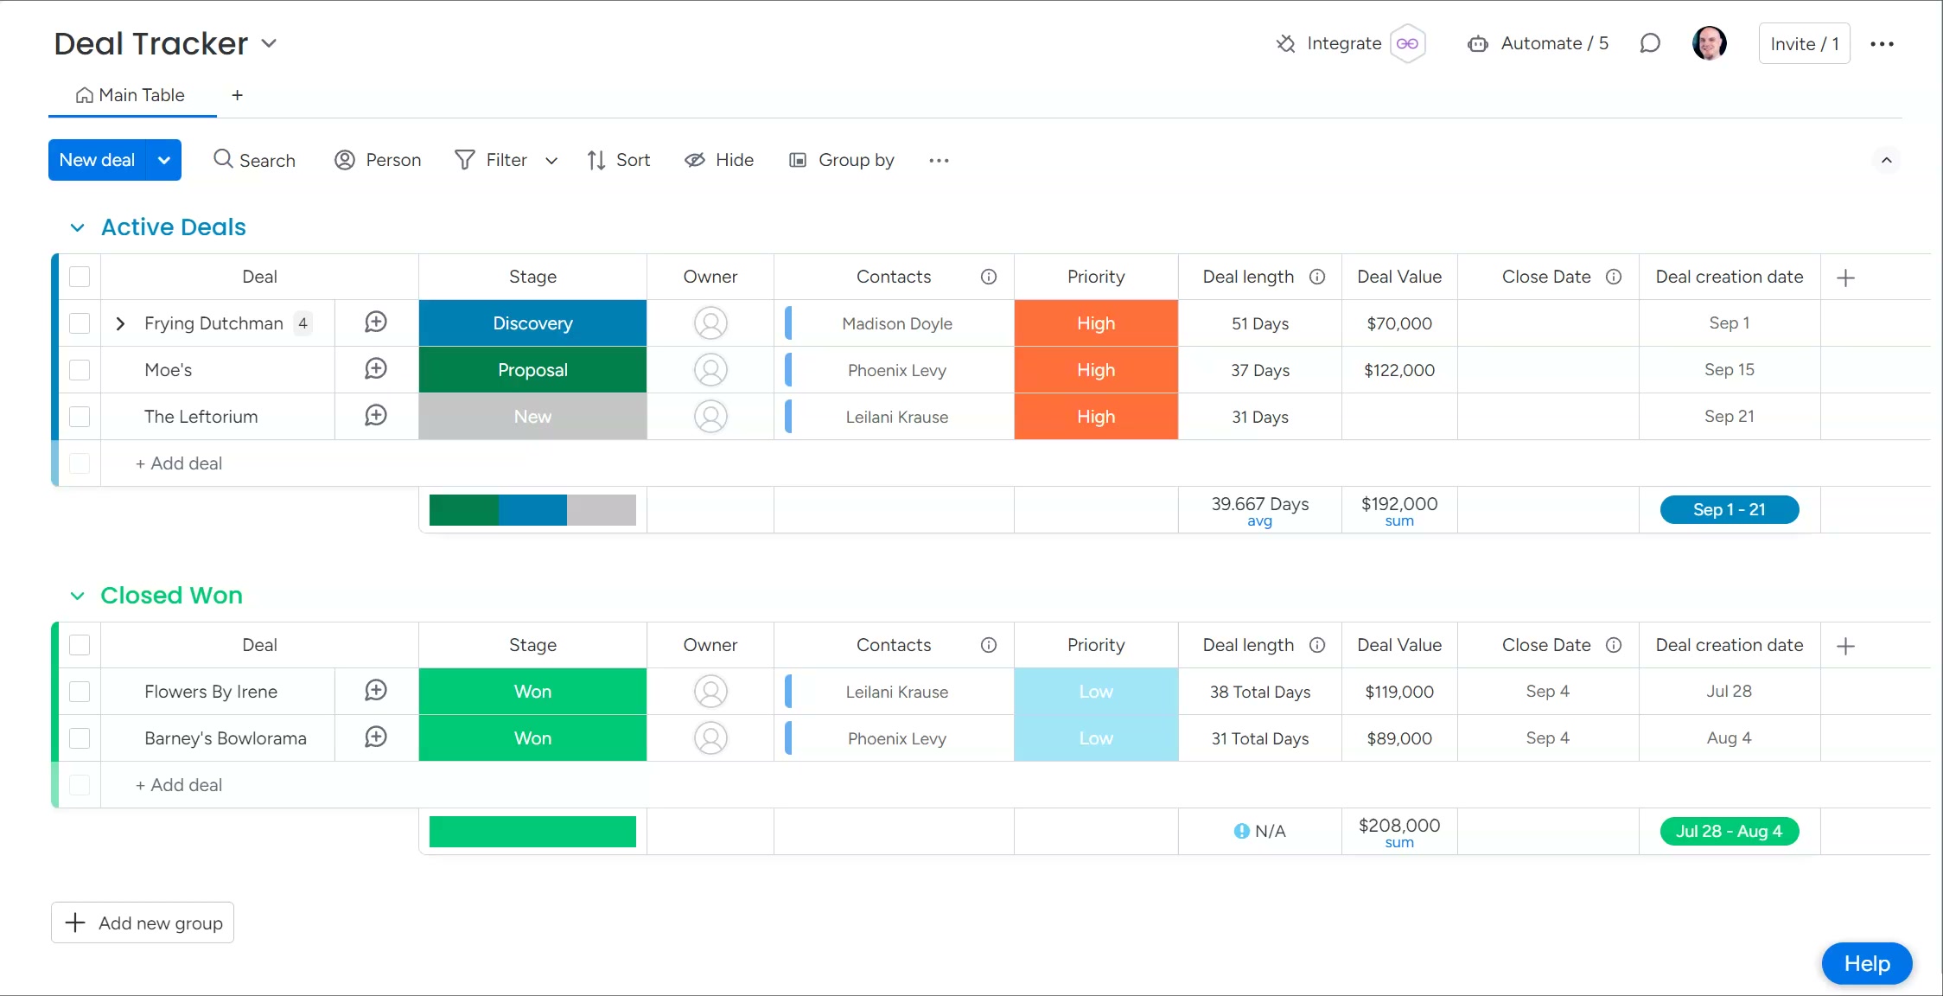Screen dimensions: 1943x996
Task: Click the green segment of the stage progress bar
Action: point(464,510)
